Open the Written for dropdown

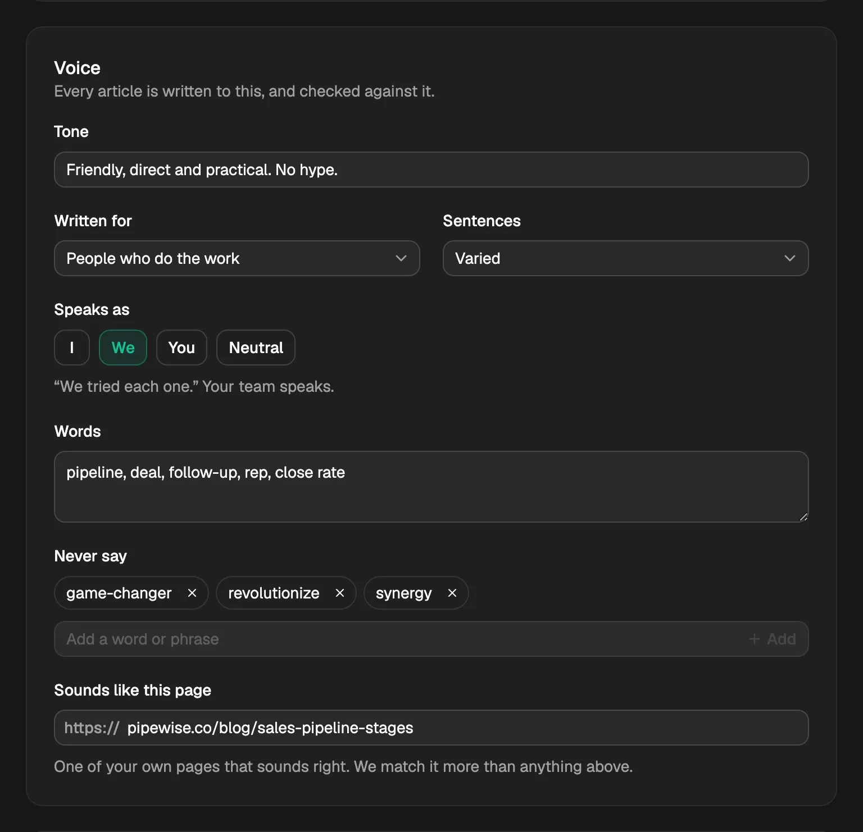click(x=237, y=258)
